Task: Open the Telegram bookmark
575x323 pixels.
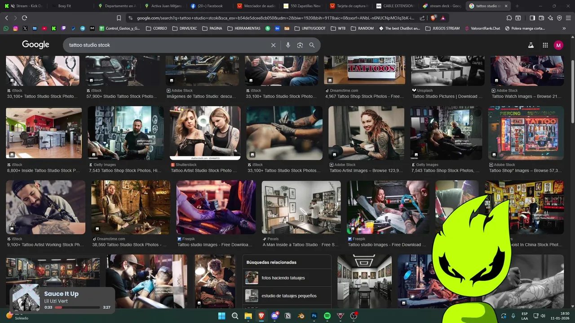Action: [83, 28]
